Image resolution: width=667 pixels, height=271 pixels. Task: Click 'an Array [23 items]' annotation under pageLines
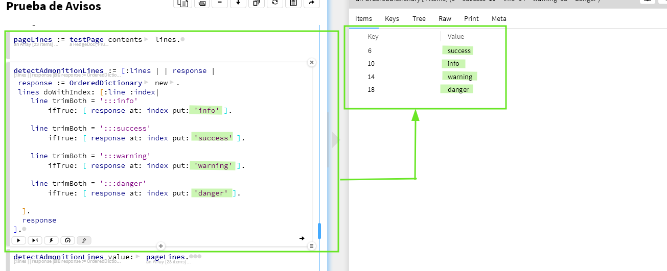point(35,45)
